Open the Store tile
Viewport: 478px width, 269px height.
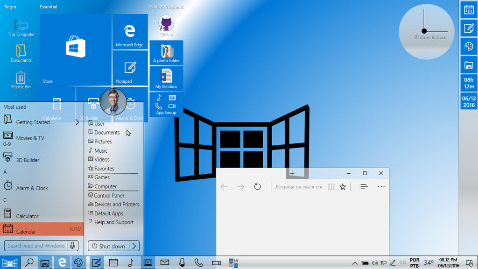[x=76, y=50]
